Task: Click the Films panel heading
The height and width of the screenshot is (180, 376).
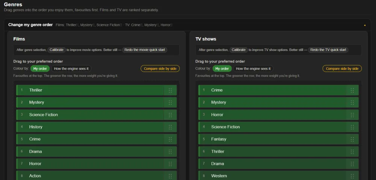Action: (x=19, y=39)
